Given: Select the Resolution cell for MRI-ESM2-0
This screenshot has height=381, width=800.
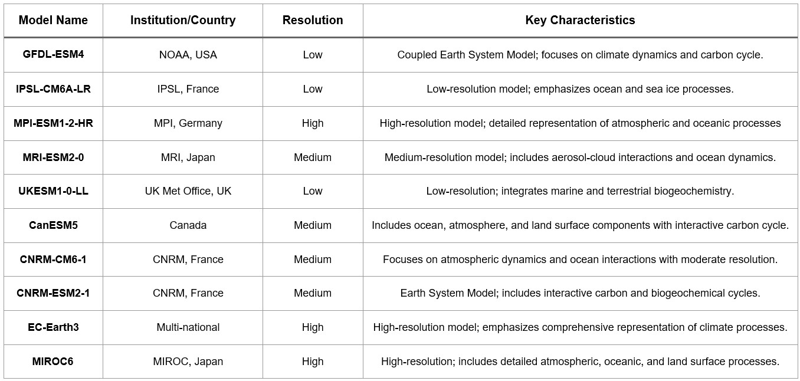Looking at the screenshot, I should (x=313, y=157).
